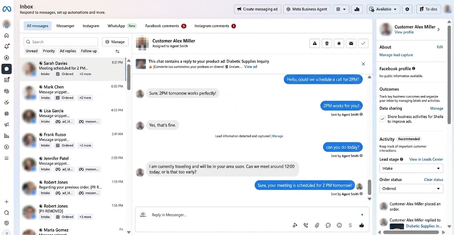Click the chat messages scrollbar thumb
Screen dimensions: 454x235
click(369, 187)
